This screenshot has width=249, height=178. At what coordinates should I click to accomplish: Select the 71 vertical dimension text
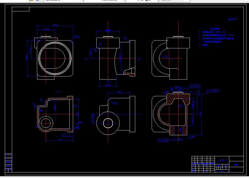[x=197, y=103]
